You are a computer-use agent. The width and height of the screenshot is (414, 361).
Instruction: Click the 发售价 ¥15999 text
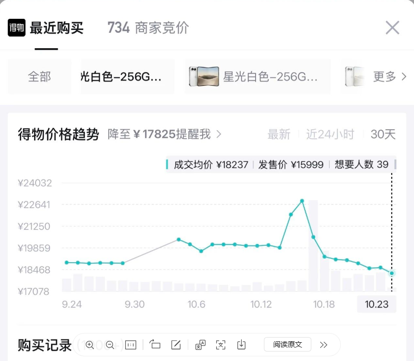(x=291, y=165)
